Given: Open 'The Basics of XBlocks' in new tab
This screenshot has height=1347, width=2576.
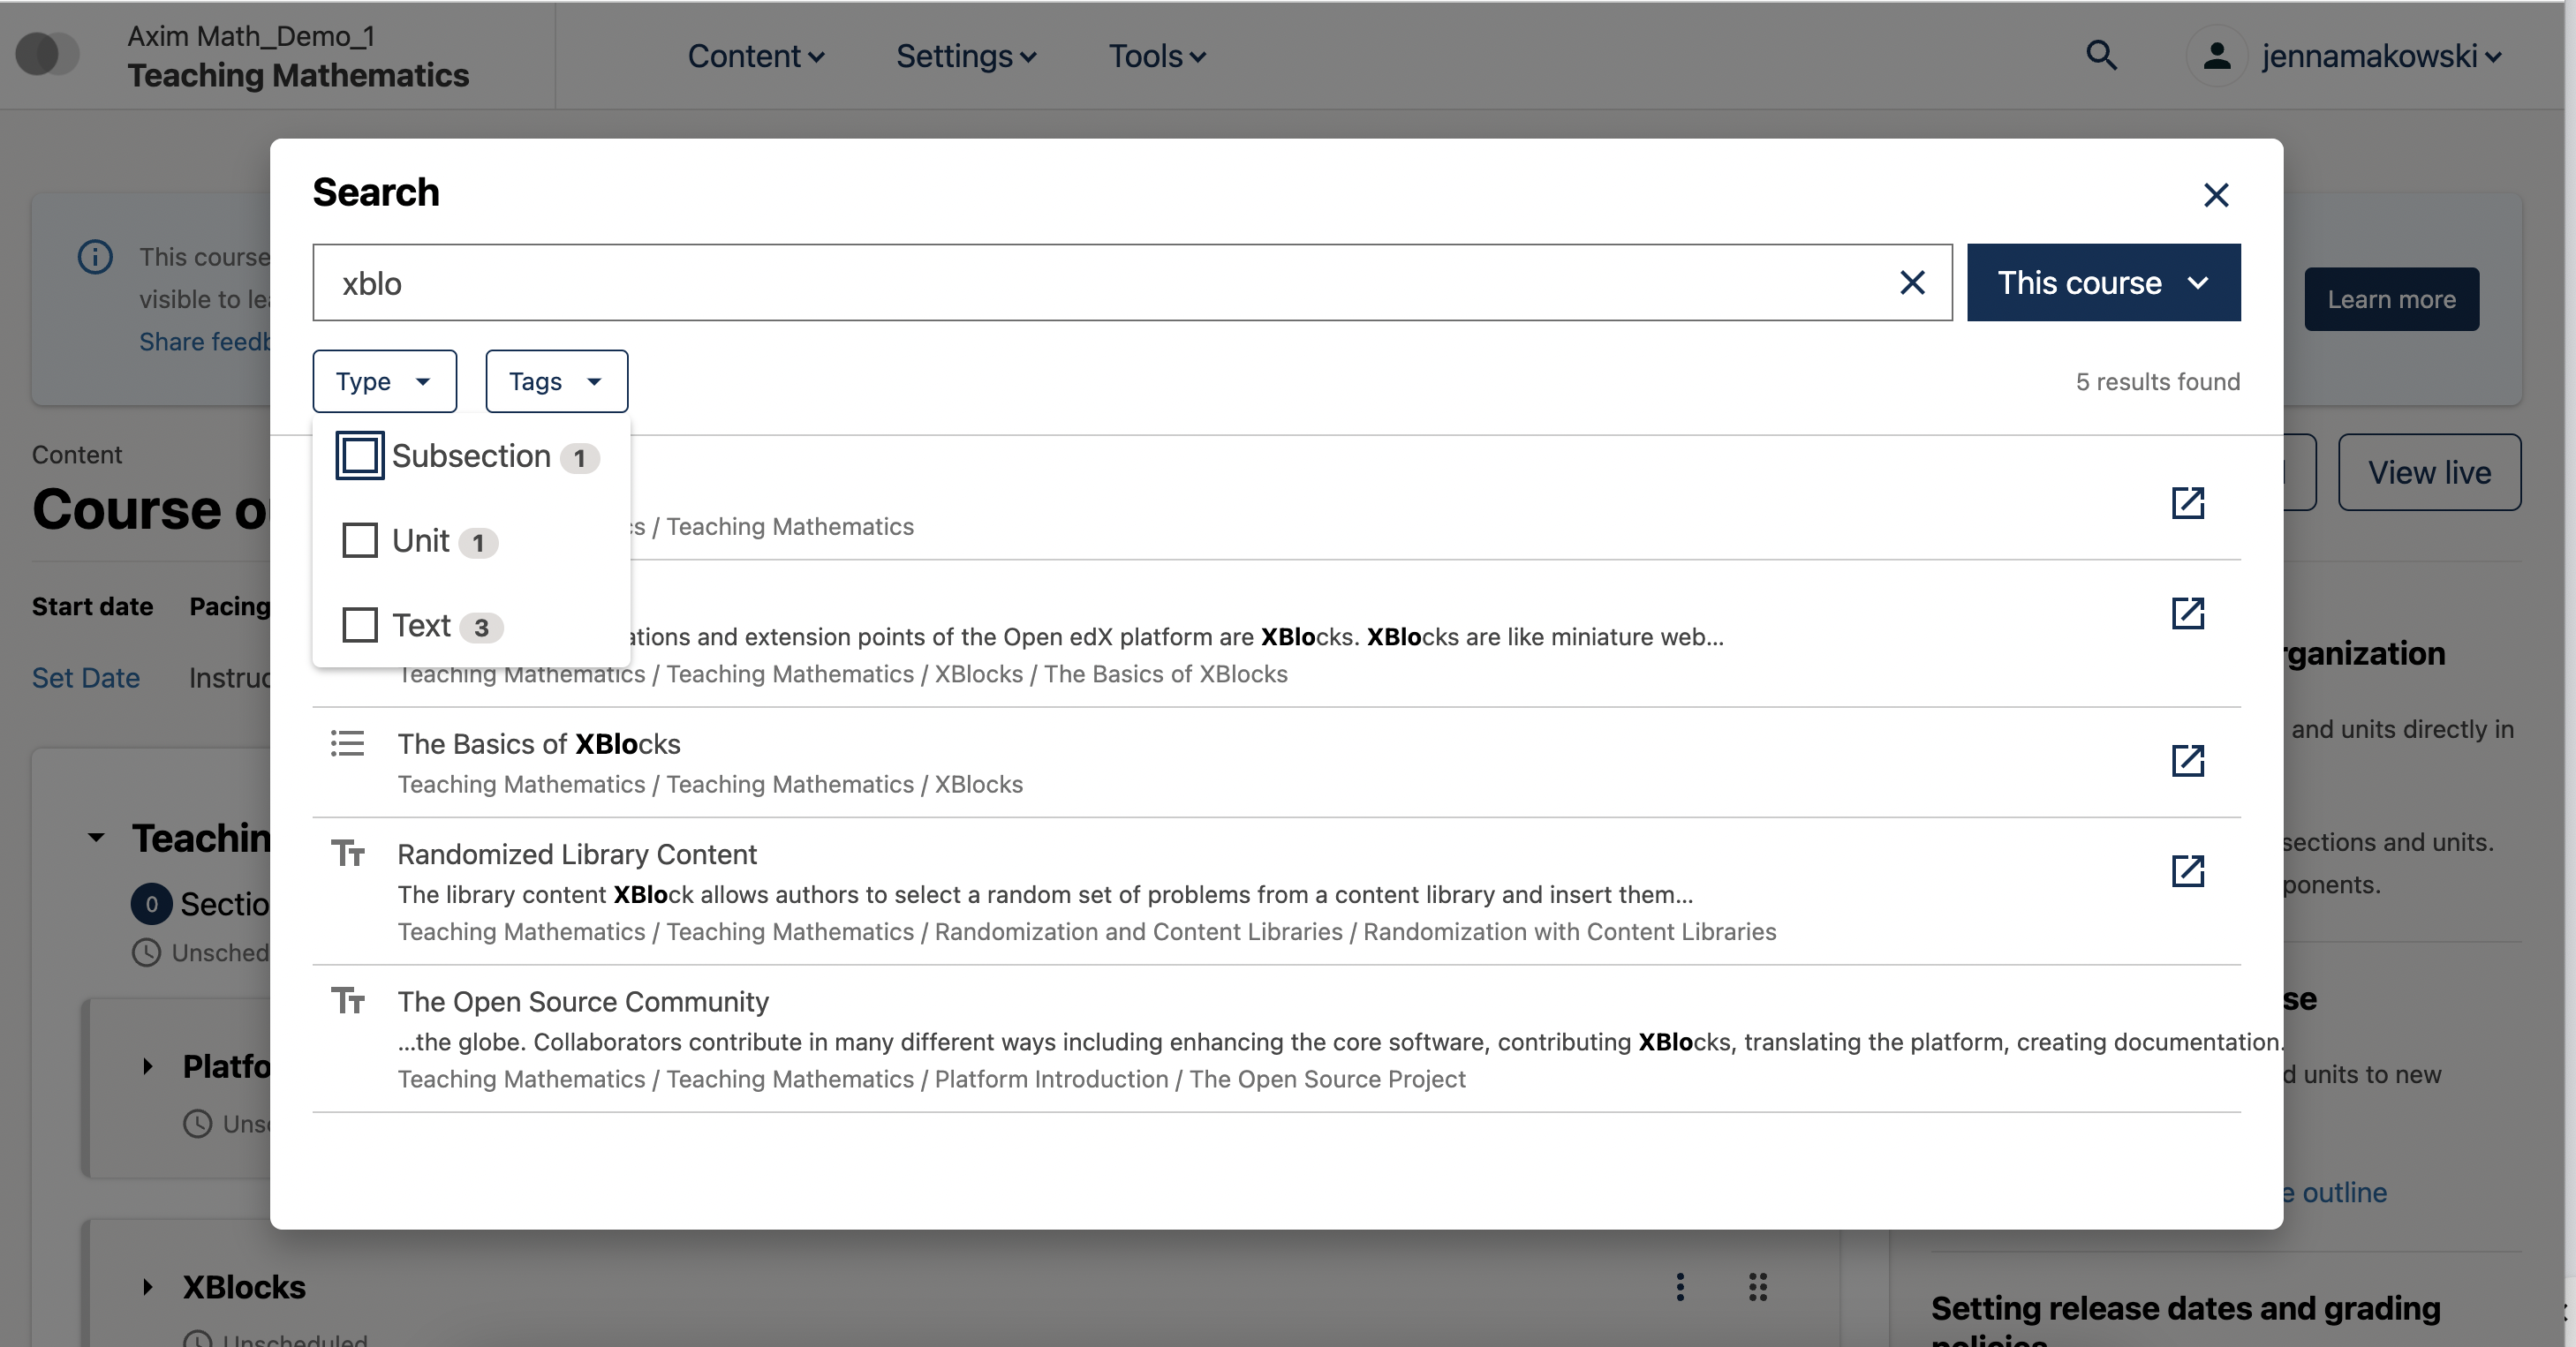Looking at the screenshot, I should point(2188,760).
